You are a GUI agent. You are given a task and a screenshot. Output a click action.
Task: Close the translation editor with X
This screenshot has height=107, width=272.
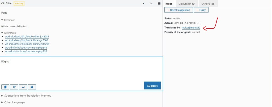[x=144, y=3]
